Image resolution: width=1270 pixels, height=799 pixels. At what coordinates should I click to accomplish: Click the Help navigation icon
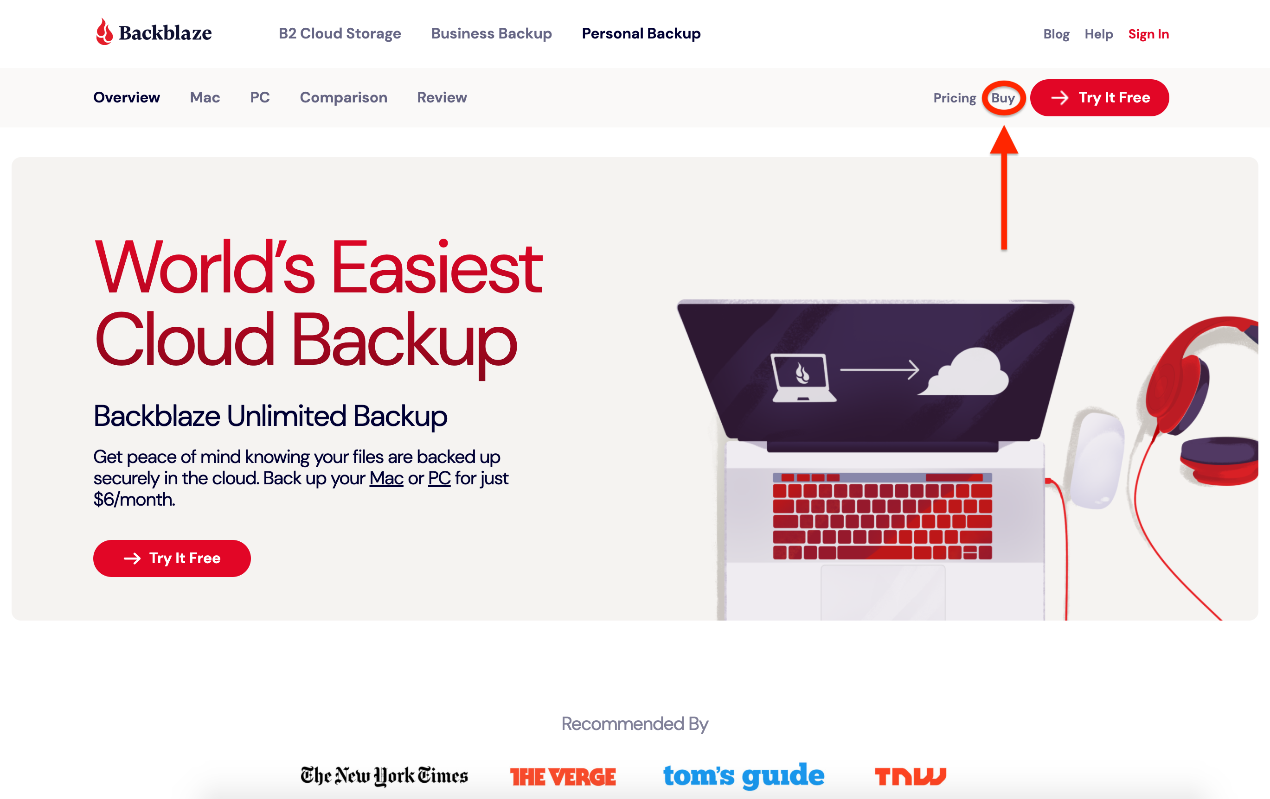(x=1097, y=34)
